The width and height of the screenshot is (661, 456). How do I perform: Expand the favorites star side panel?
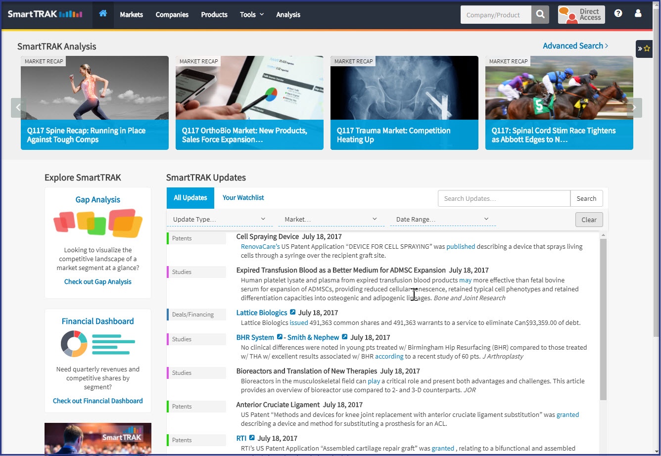[644, 48]
